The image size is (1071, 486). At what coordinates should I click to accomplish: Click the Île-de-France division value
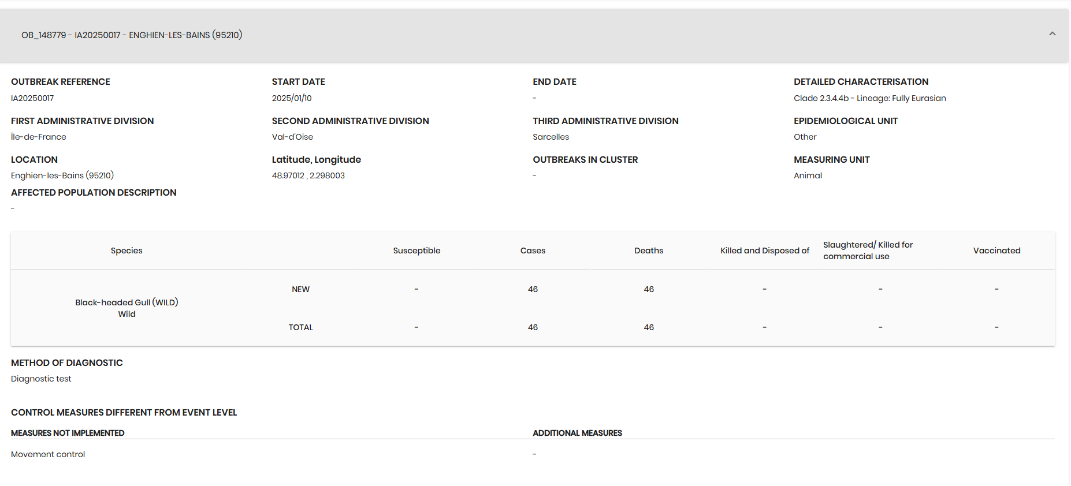point(39,137)
